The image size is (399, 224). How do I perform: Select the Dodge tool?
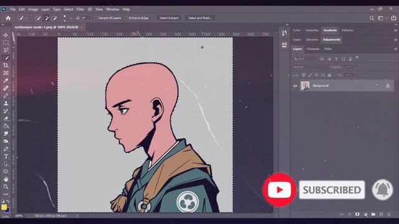(x=6, y=141)
